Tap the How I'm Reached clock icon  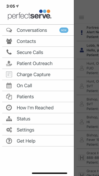9,108
